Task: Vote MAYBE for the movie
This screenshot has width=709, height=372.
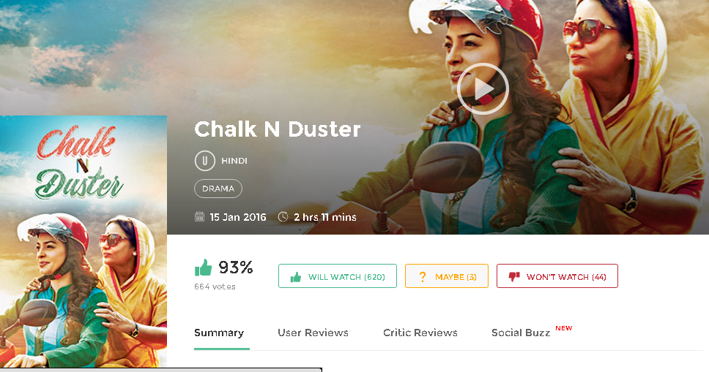Action: 447,276
